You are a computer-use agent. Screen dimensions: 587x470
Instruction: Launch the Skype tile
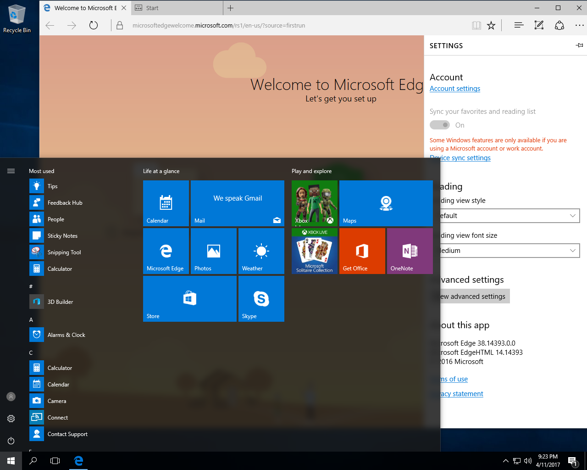pos(261,299)
